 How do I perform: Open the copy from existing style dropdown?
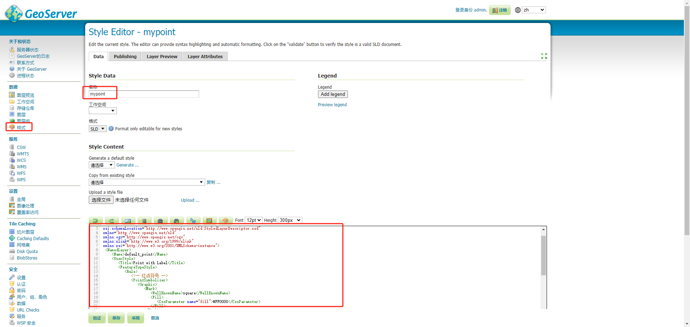tap(147, 182)
